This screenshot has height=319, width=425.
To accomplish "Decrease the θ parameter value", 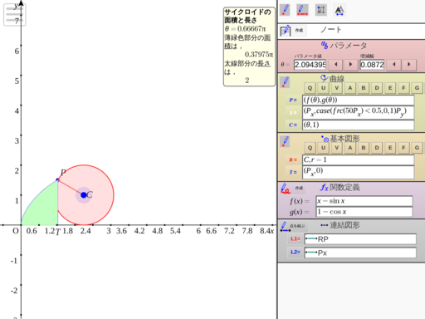I will click(336, 65).
